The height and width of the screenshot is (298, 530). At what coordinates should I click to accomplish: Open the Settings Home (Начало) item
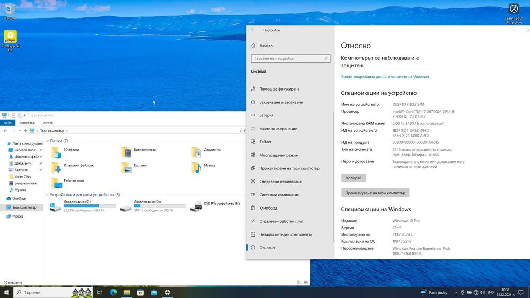point(267,46)
